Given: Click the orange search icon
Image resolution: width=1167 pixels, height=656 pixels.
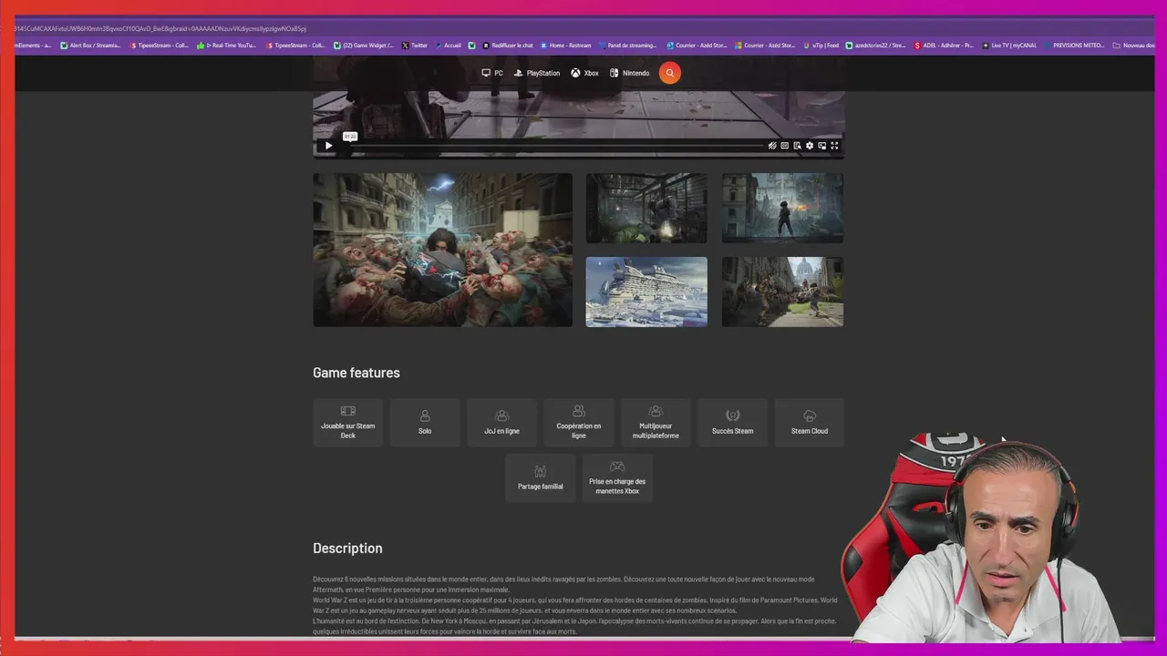Looking at the screenshot, I should click(669, 73).
